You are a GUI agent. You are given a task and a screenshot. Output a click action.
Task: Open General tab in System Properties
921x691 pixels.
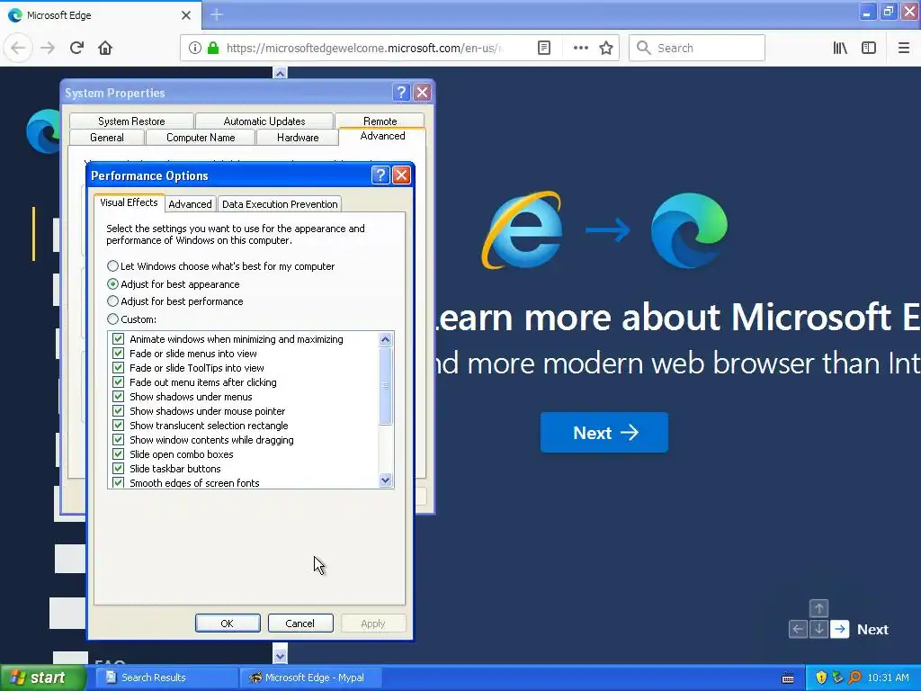107,138
